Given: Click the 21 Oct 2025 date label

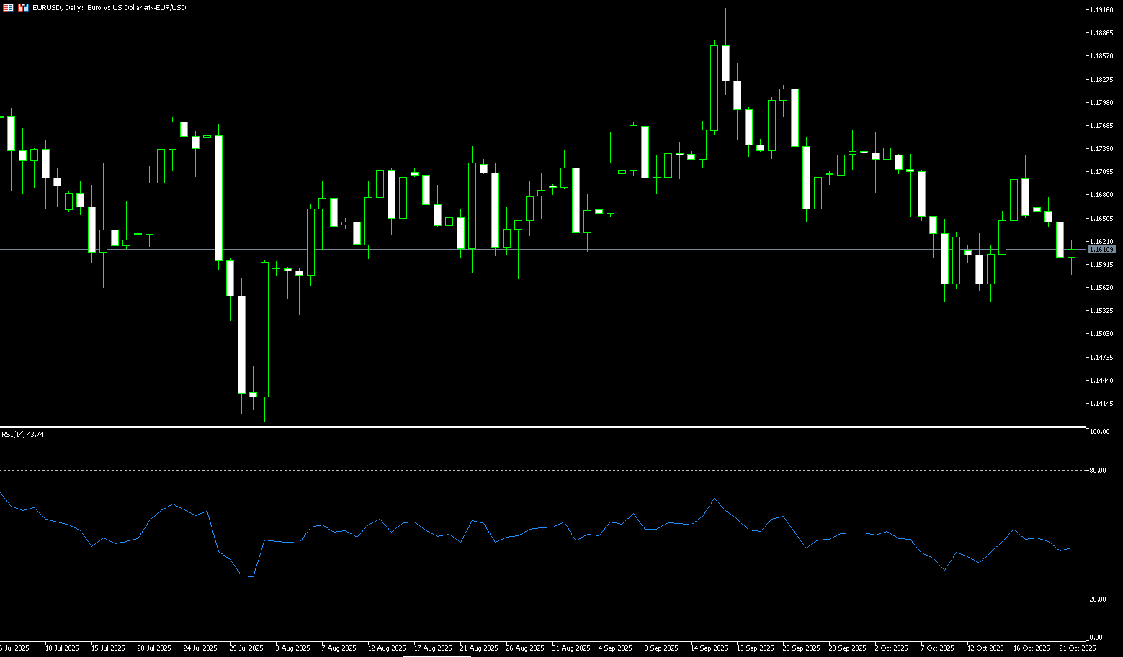Looking at the screenshot, I should coord(1078,648).
